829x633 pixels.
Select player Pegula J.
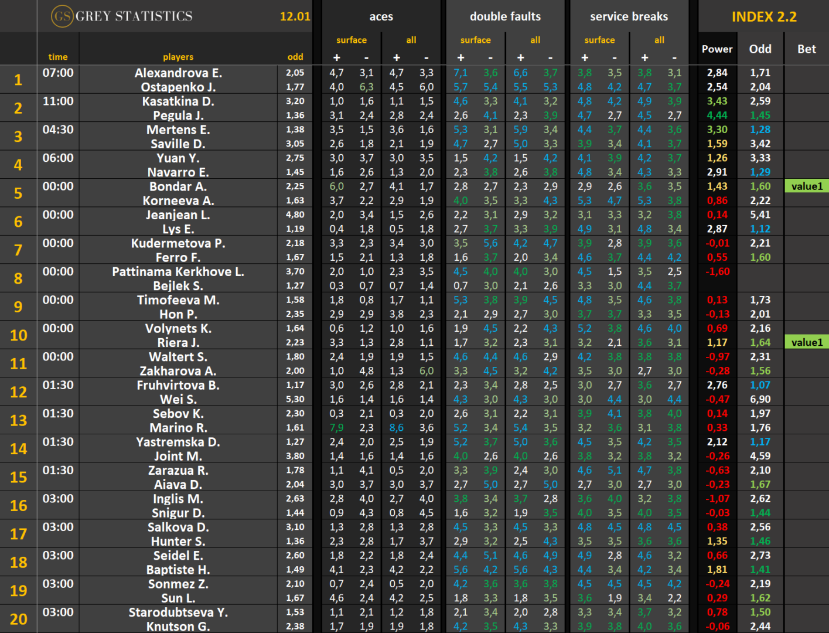(x=178, y=115)
